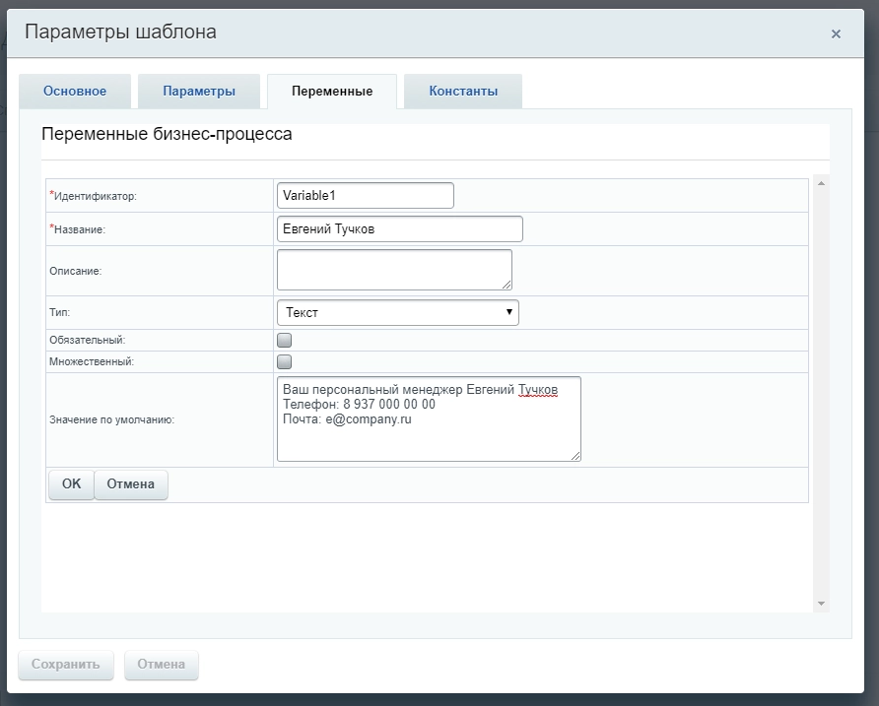Select the Переменные tab
The image size is (879, 706).
[x=332, y=92]
